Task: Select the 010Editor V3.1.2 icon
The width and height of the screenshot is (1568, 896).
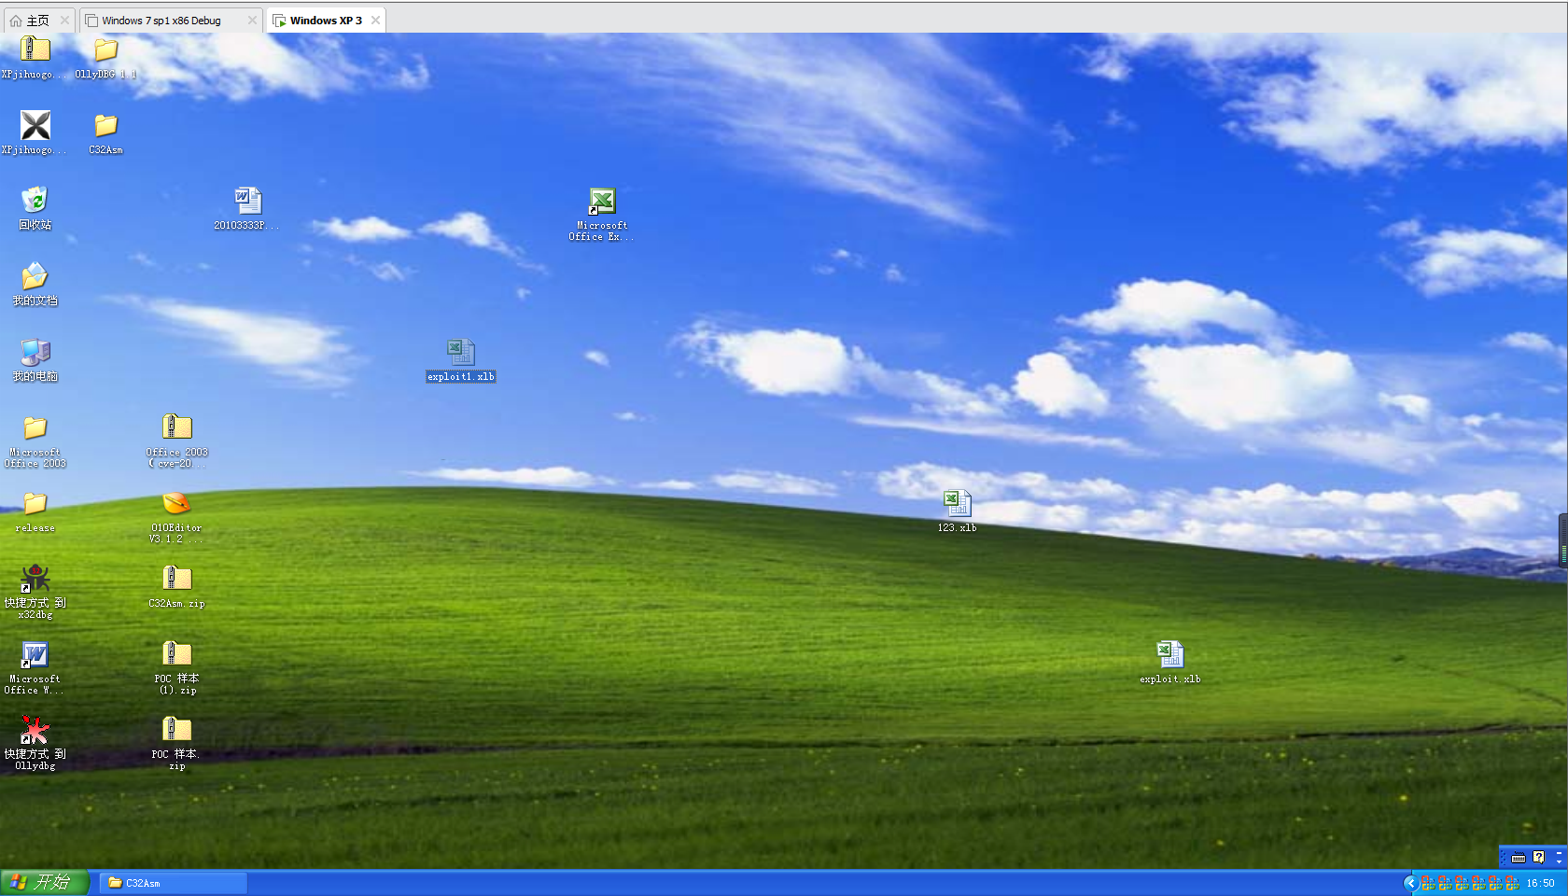Action: point(176,503)
